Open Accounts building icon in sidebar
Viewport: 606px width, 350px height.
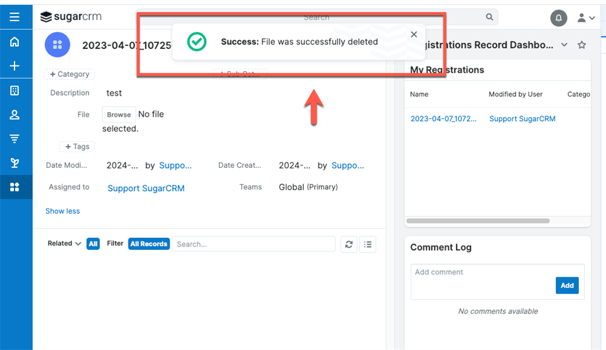15,91
